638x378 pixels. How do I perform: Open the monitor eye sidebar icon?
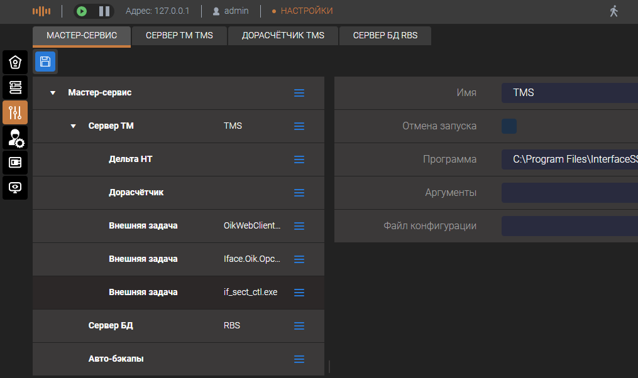click(x=15, y=187)
